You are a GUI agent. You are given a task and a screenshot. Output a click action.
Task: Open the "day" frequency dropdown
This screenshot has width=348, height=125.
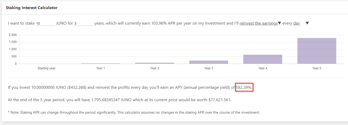pos(296,23)
